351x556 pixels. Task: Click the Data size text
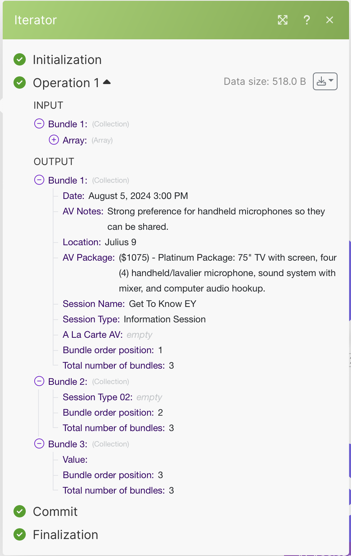[265, 81]
